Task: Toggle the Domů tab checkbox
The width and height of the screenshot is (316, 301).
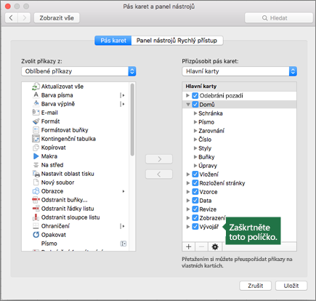Action: (195, 105)
